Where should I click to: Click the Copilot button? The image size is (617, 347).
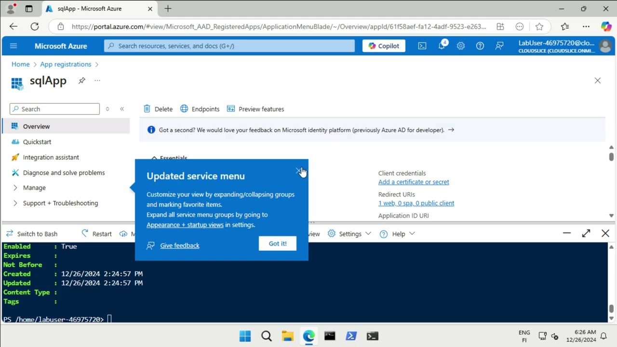pos(384,46)
